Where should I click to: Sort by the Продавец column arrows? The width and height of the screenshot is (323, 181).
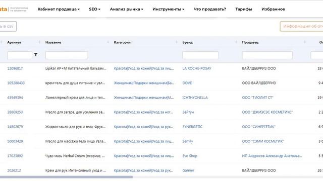point(305,42)
